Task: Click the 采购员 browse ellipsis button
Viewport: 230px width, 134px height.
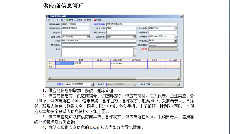Action: [x=92, y=84]
